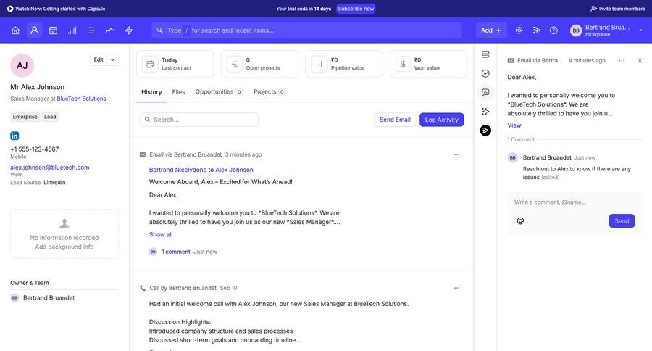Open the Add menu in header
Screen dimensions: 652x351
pyautogui.click(x=490, y=30)
